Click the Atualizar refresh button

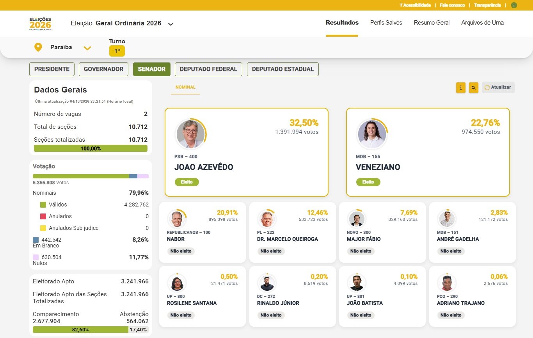(x=498, y=87)
